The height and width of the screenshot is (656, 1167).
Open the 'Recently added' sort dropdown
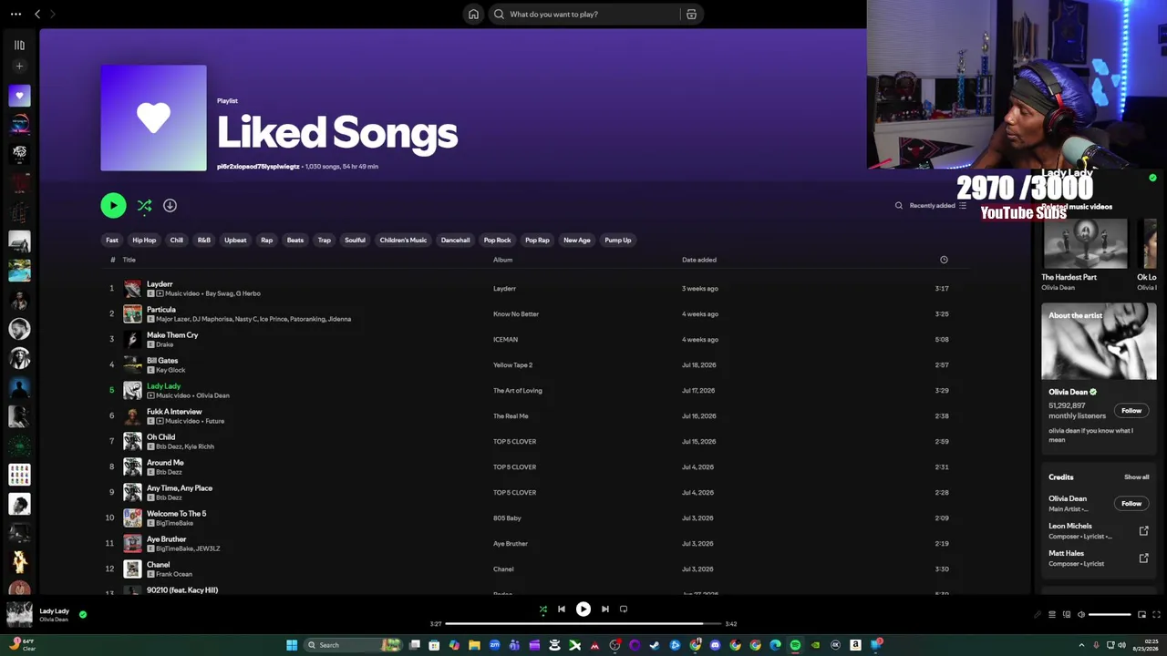pos(937,205)
